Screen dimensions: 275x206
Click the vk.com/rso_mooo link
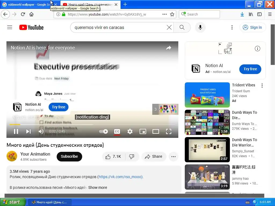[x=120, y=177]
